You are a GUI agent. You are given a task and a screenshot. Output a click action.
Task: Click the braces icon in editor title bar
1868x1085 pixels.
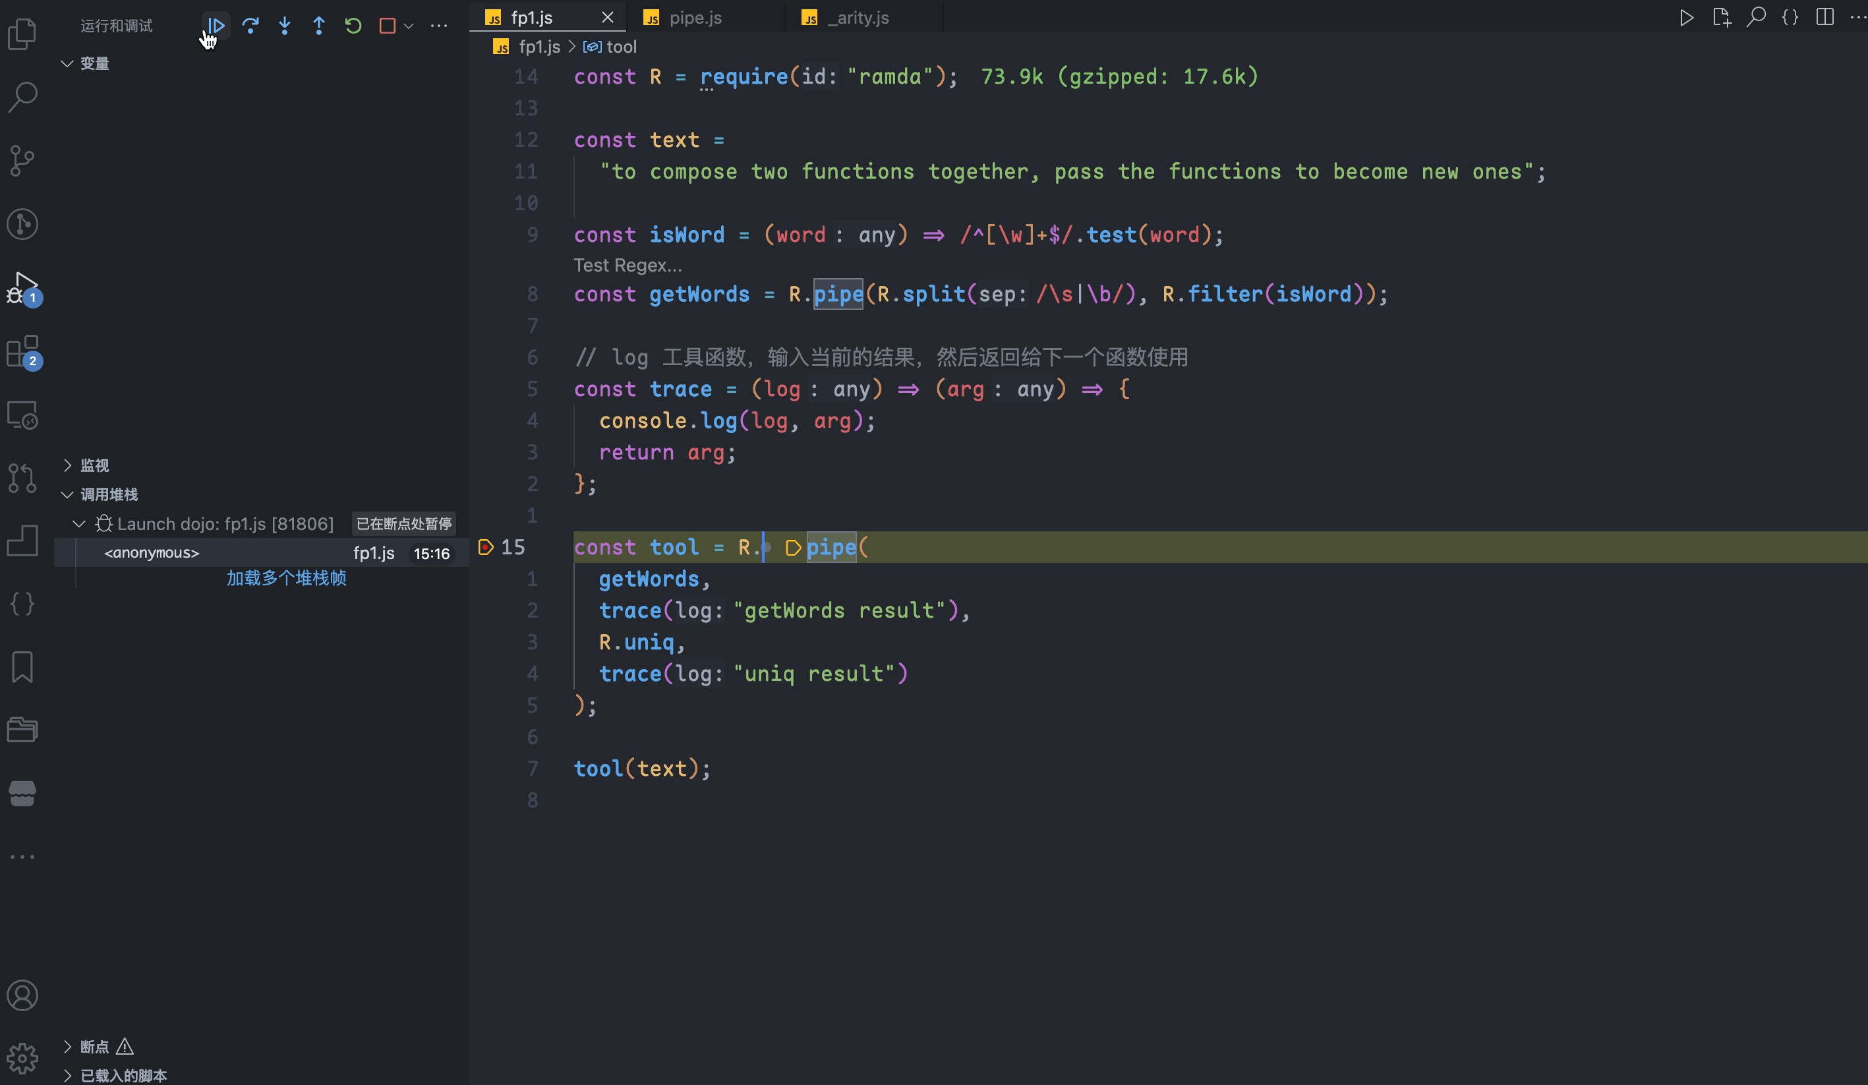(x=1790, y=17)
